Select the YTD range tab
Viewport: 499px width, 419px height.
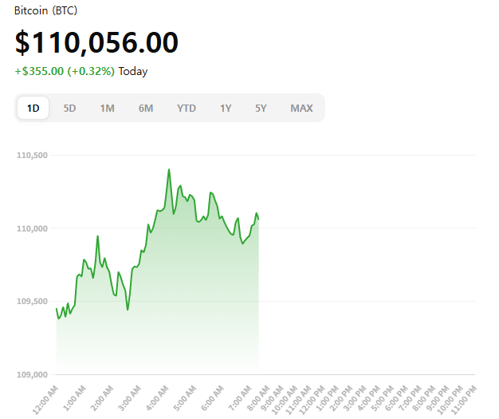[x=187, y=109]
